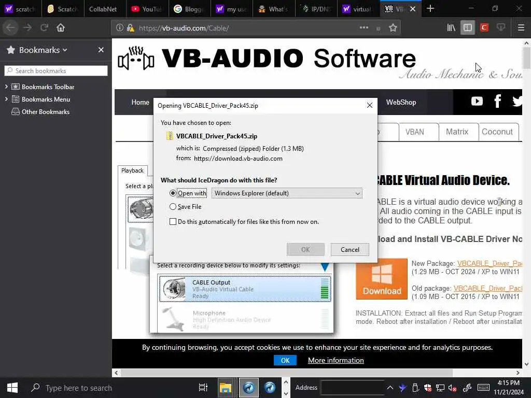Click horizontal scrollbar right arrow
The width and height of the screenshot is (531, 398).
click(518, 373)
